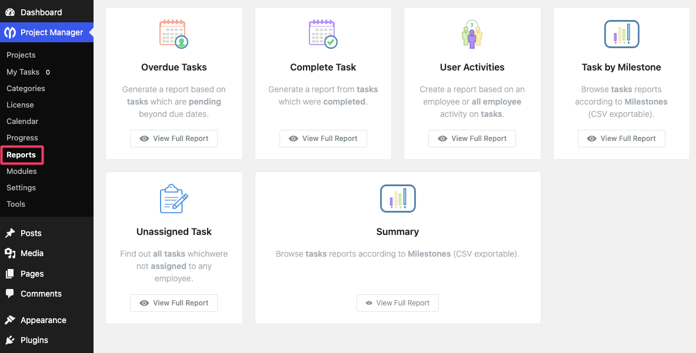Click the Task by Milestone chart icon

coord(621,34)
